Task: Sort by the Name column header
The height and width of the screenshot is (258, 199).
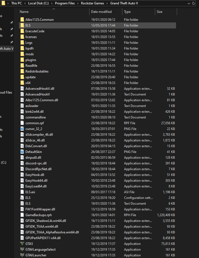Action: [x=24, y=12]
